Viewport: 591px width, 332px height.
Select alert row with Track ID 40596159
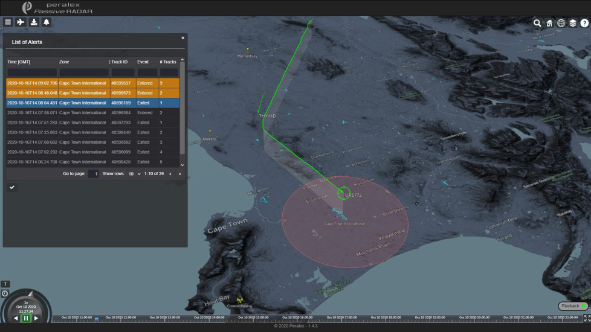pos(91,103)
